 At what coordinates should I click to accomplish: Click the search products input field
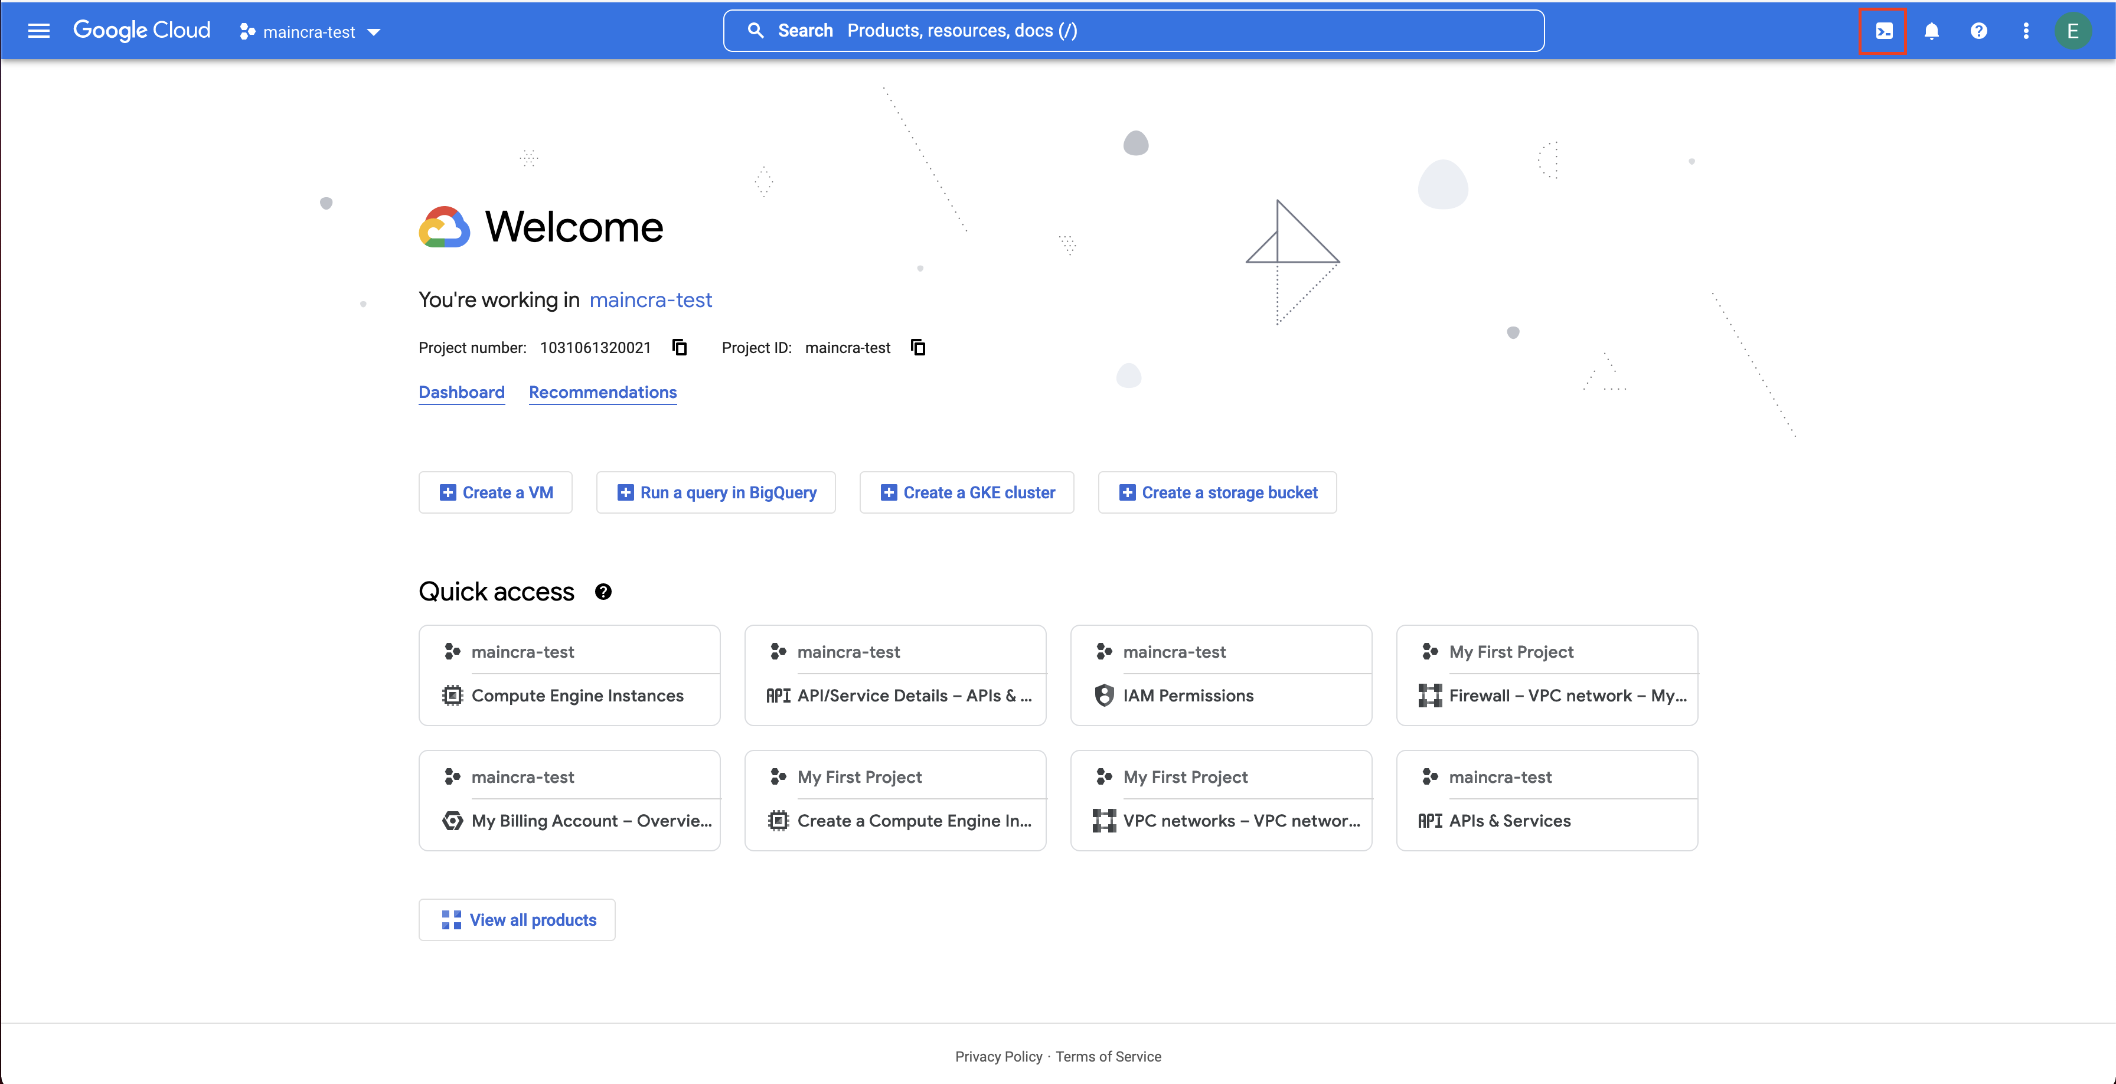pos(1134,31)
